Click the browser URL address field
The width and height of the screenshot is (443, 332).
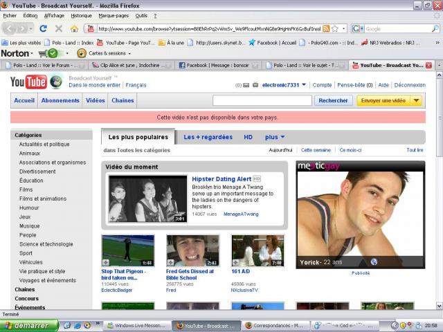209,28
